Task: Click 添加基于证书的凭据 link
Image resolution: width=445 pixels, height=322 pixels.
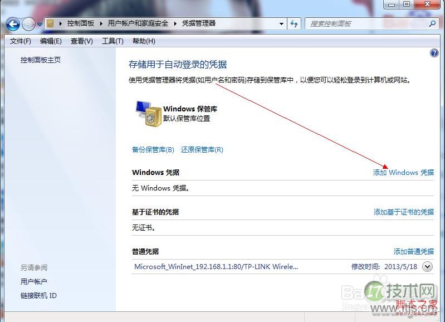Action: click(404, 212)
